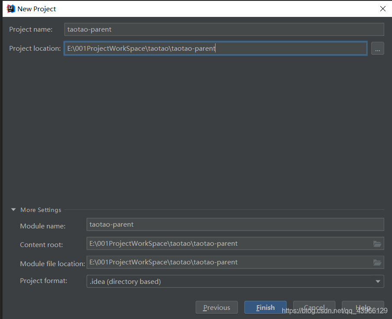Click Finish to create the project
The height and width of the screenshot is (319, 392).
(265, 307)
